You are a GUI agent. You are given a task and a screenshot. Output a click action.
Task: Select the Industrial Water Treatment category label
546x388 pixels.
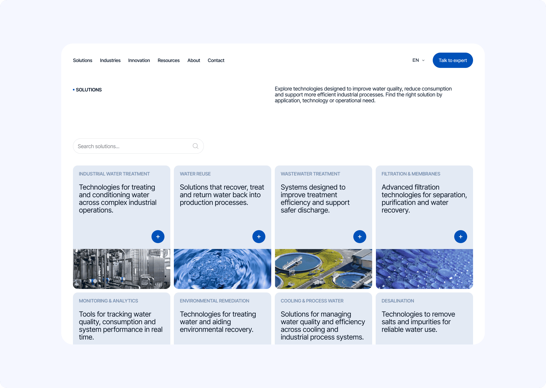tap(114, 174)
